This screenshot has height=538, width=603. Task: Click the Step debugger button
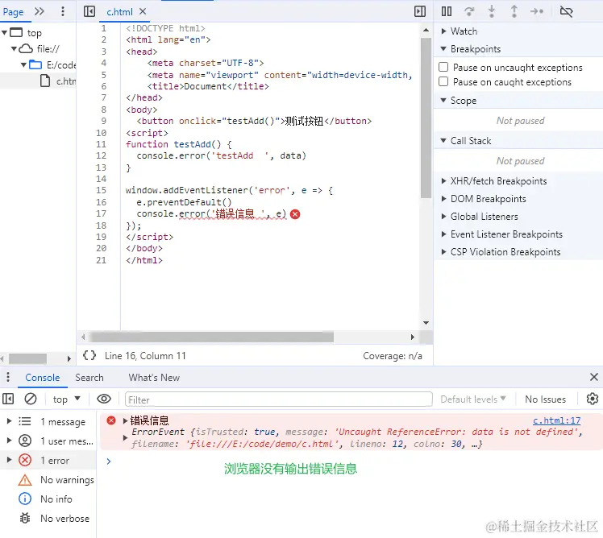coord(537,11)
